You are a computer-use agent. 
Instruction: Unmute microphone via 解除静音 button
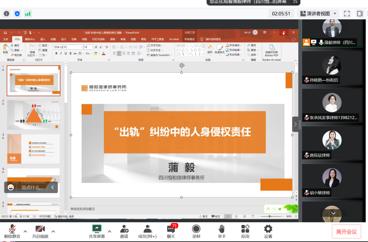13,231
